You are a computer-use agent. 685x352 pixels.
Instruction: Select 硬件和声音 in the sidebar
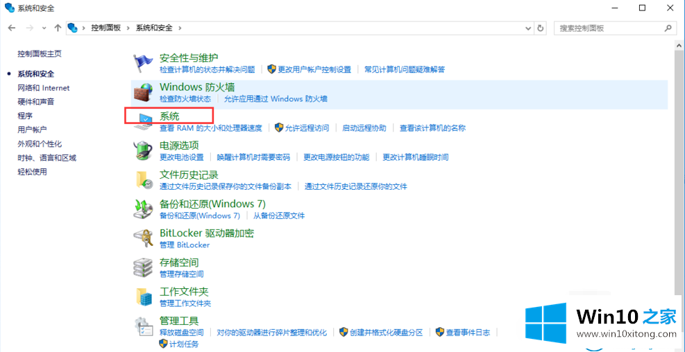click(36, 102)
